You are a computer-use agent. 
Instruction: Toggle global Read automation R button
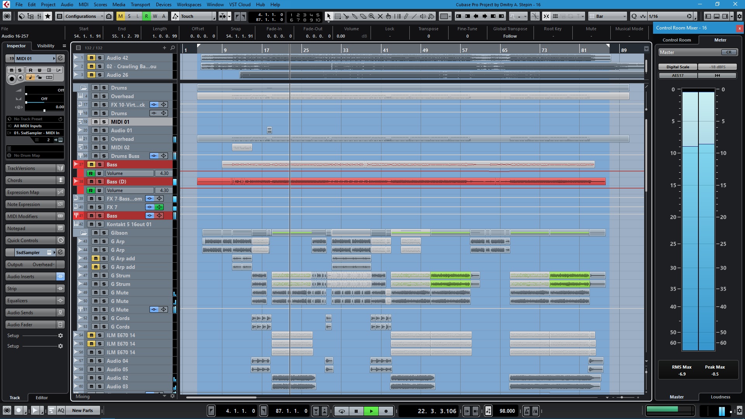pos(146,16)
